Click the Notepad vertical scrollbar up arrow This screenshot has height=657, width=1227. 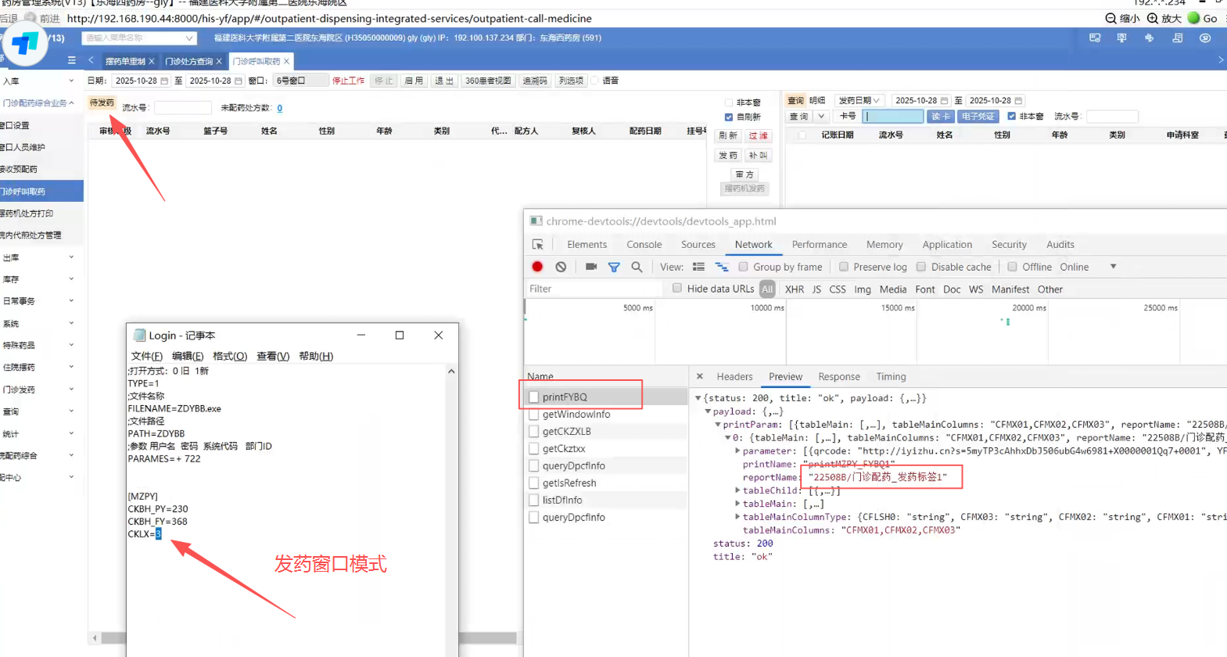pos(451,372)
